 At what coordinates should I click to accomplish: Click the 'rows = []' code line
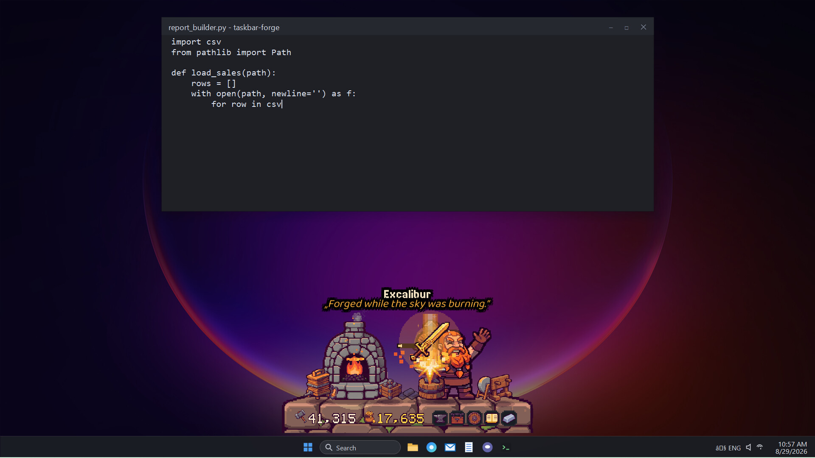214,84
